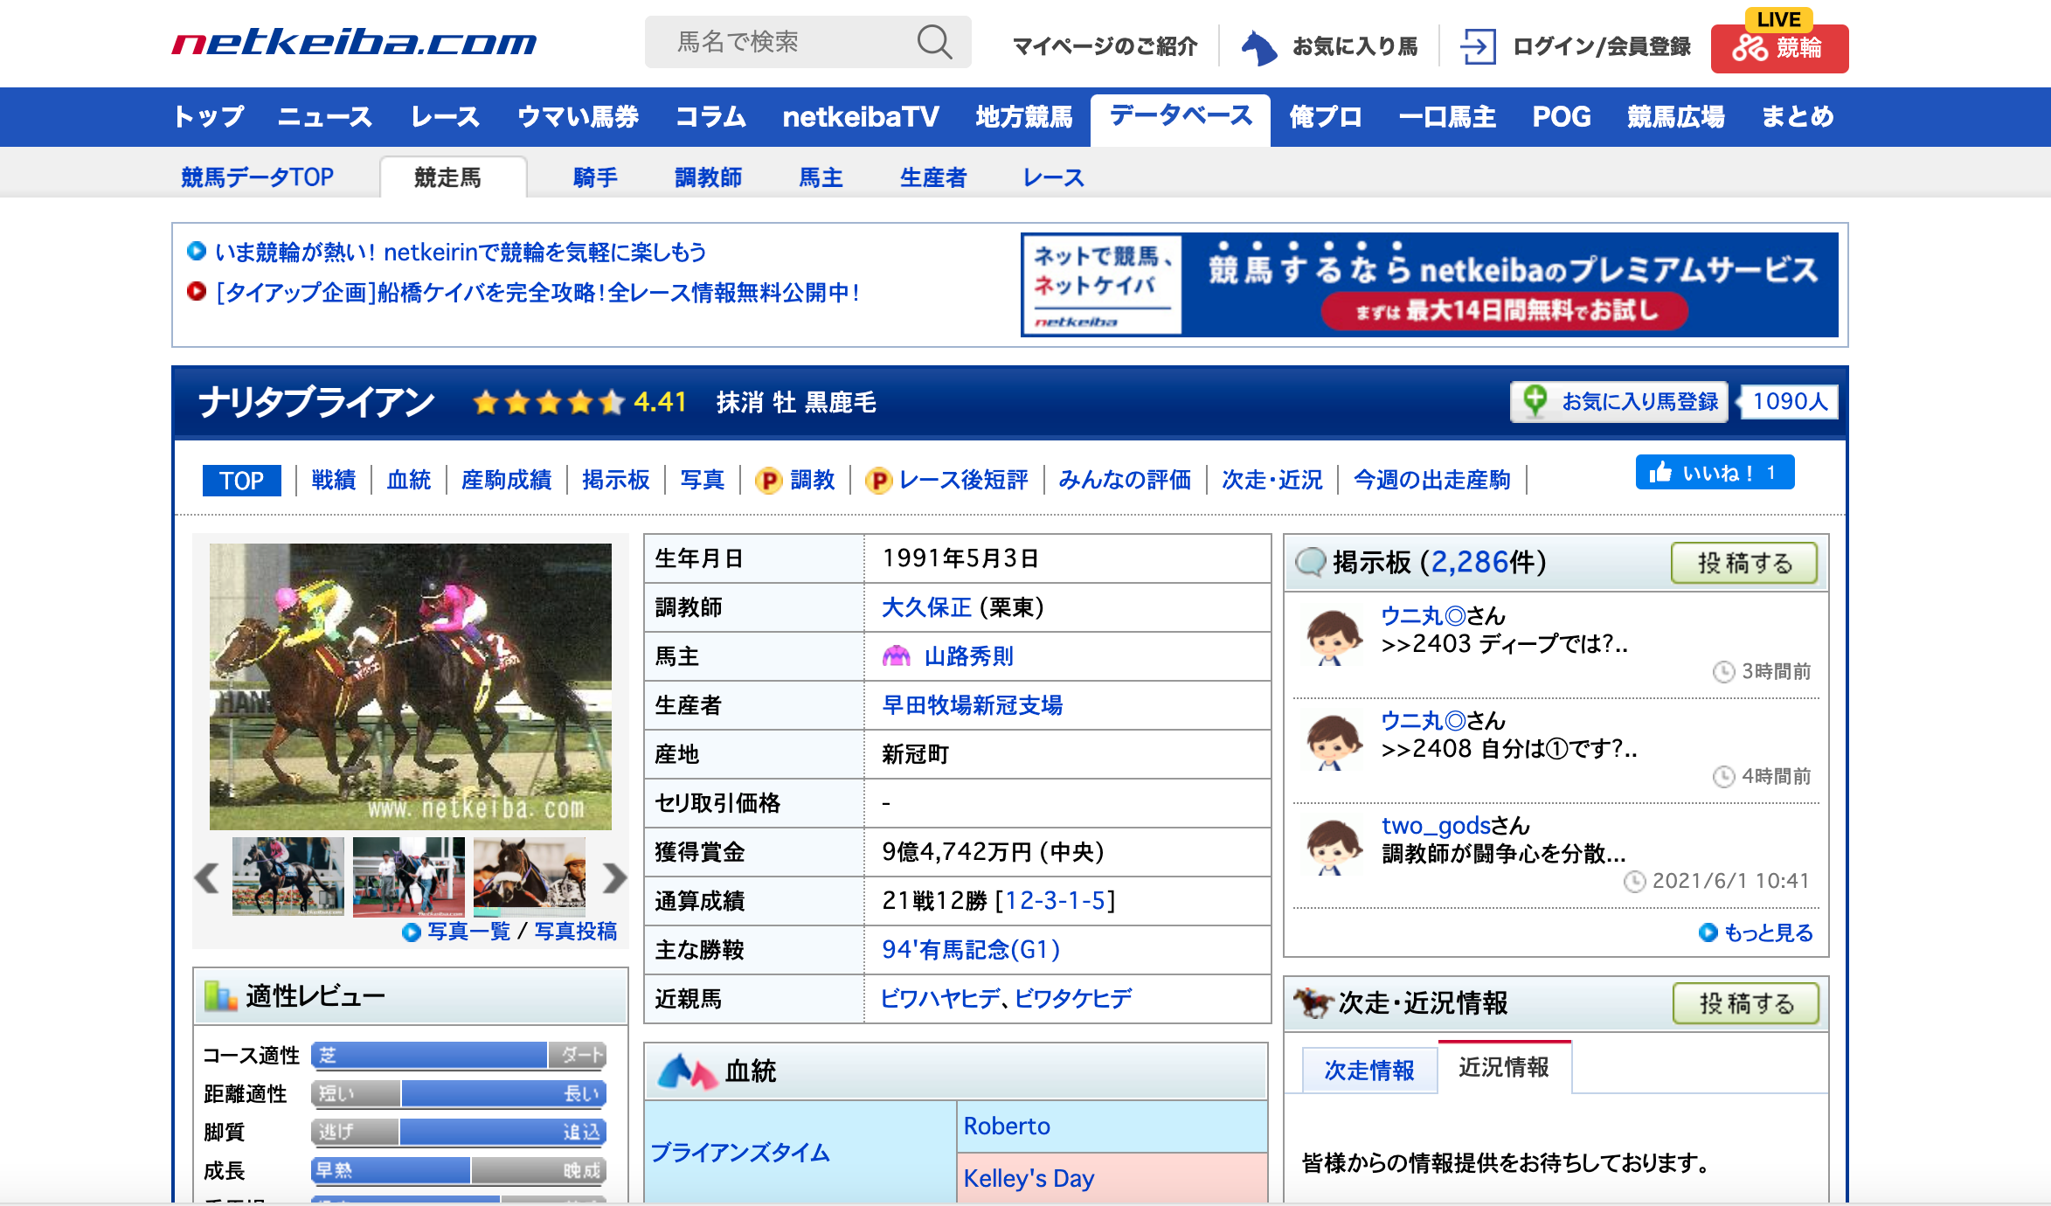
Task: Open trainer link 大久保正
Action: [x=926, y=607]
